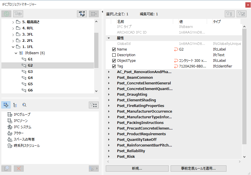Expand Pset_BeamCommon property set
Image resolution: width=251 pixels, height=175 pixels.
click(109, 78)
